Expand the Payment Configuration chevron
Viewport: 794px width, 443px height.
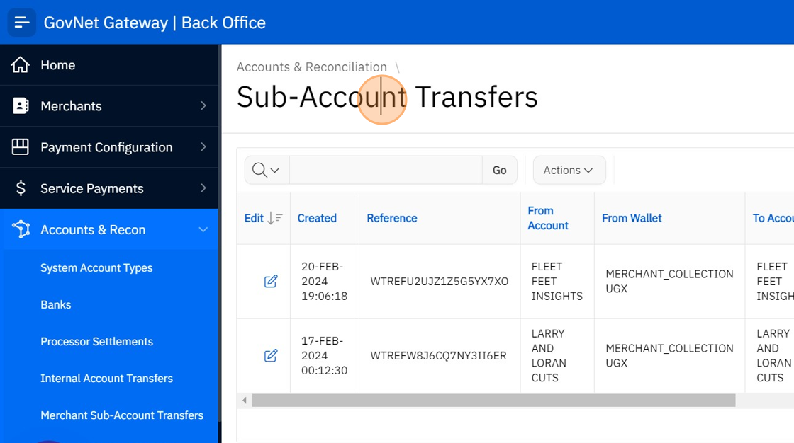[203, 147]
